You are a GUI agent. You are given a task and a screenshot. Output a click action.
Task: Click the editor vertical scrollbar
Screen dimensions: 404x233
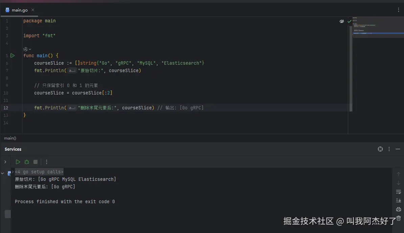(351, 68)
